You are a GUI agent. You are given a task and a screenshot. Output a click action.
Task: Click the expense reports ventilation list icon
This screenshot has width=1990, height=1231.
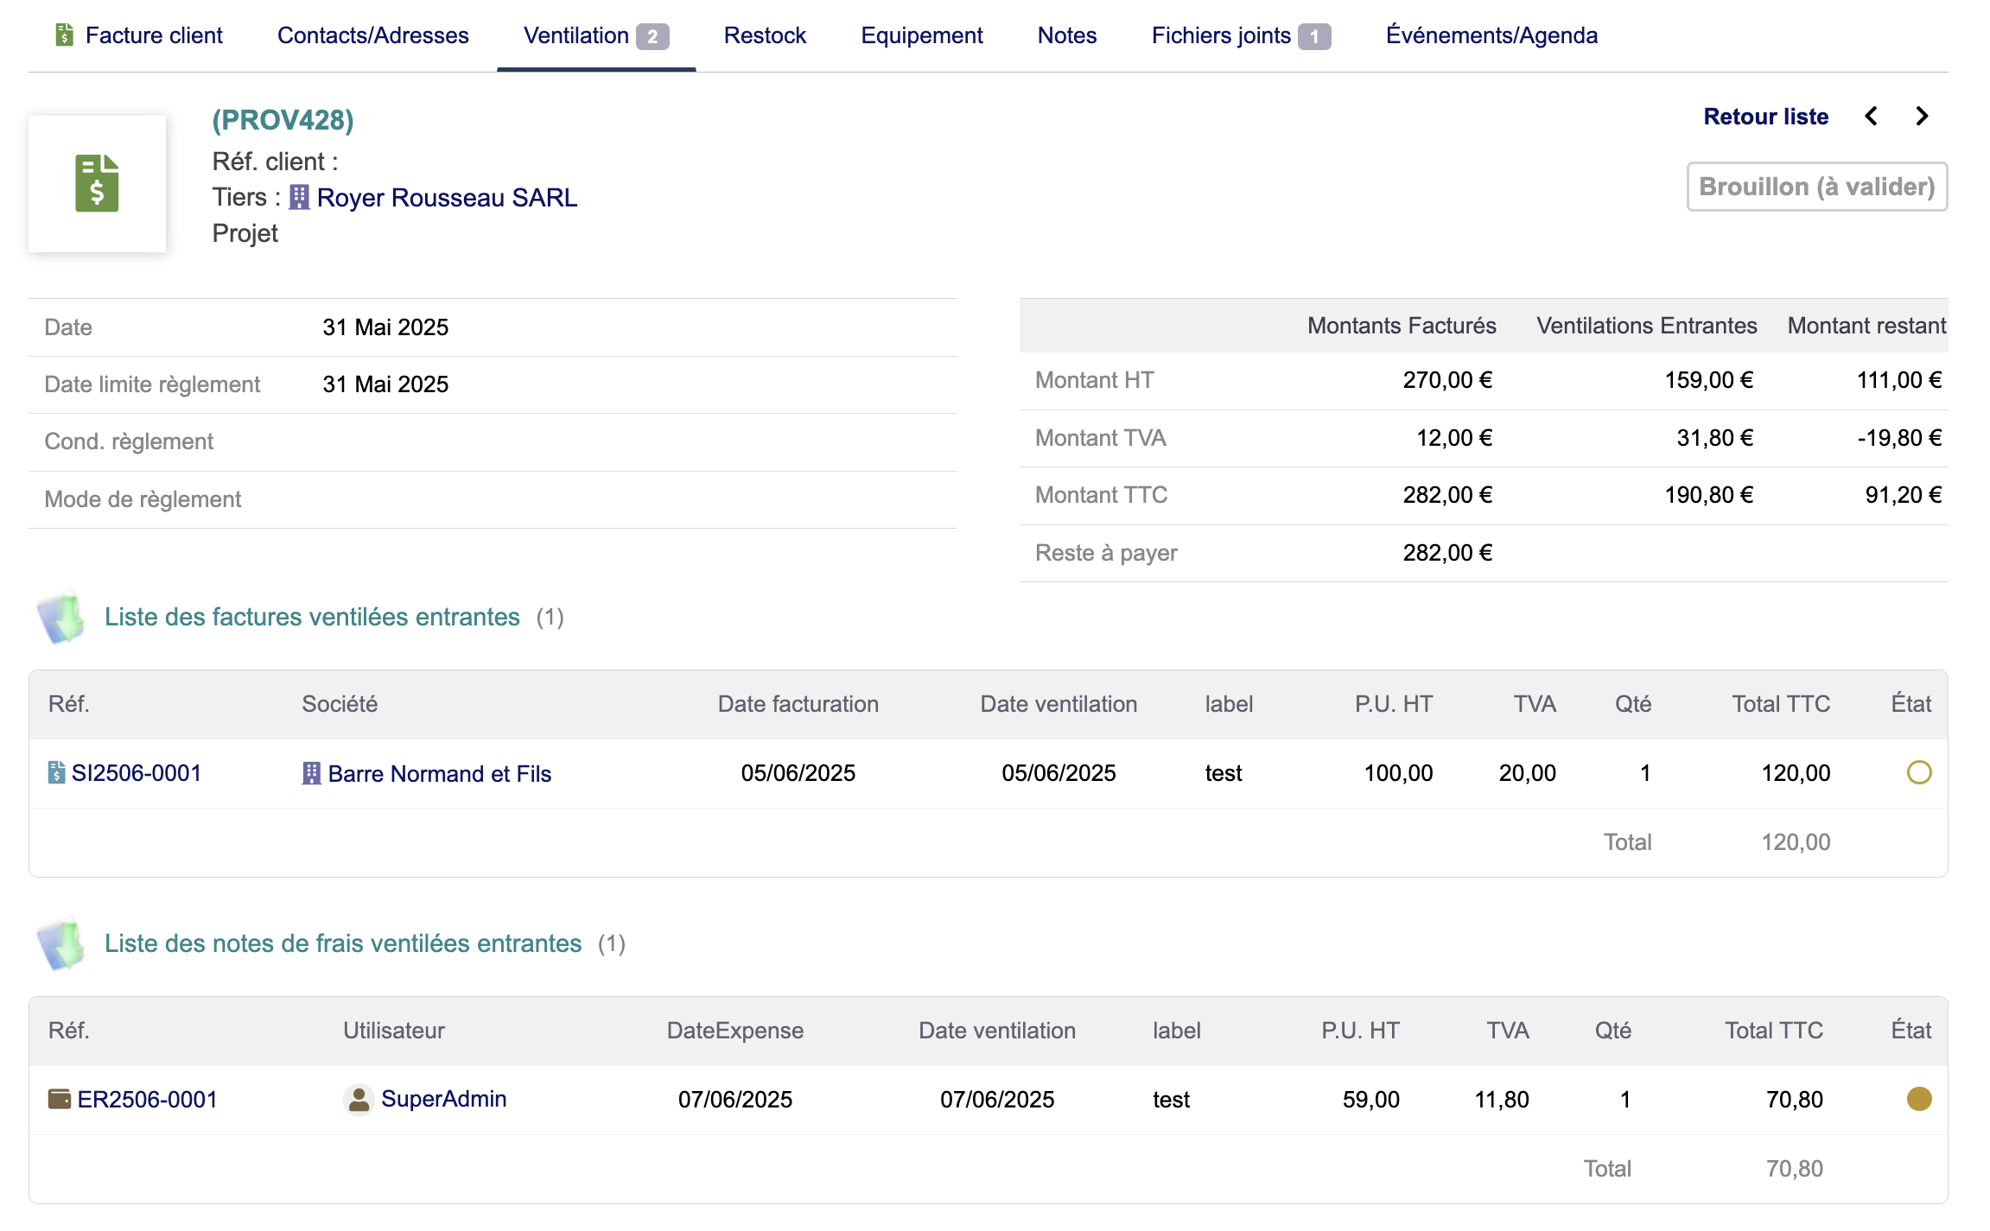(60, 943)
